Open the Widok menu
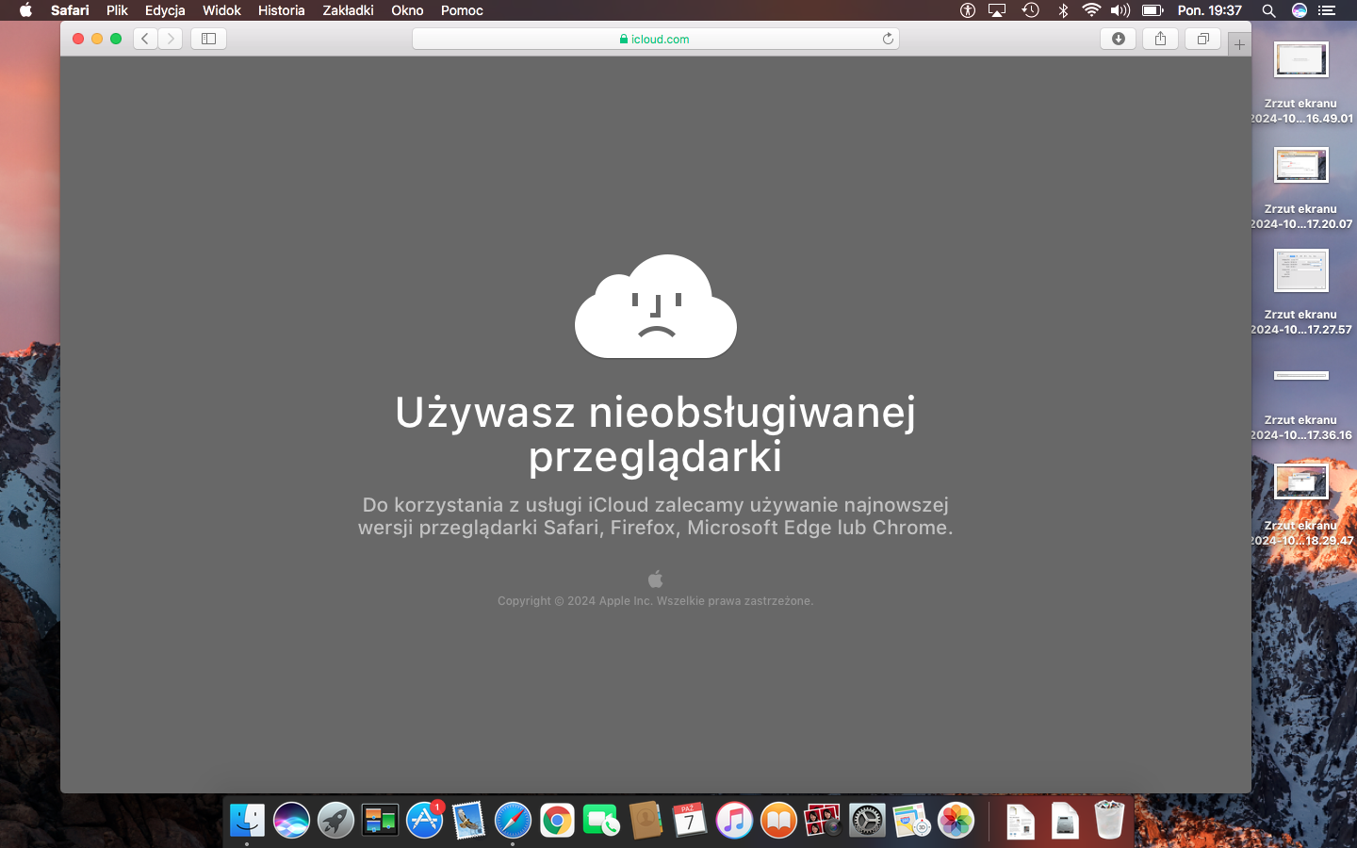 (x=221, y=10)
